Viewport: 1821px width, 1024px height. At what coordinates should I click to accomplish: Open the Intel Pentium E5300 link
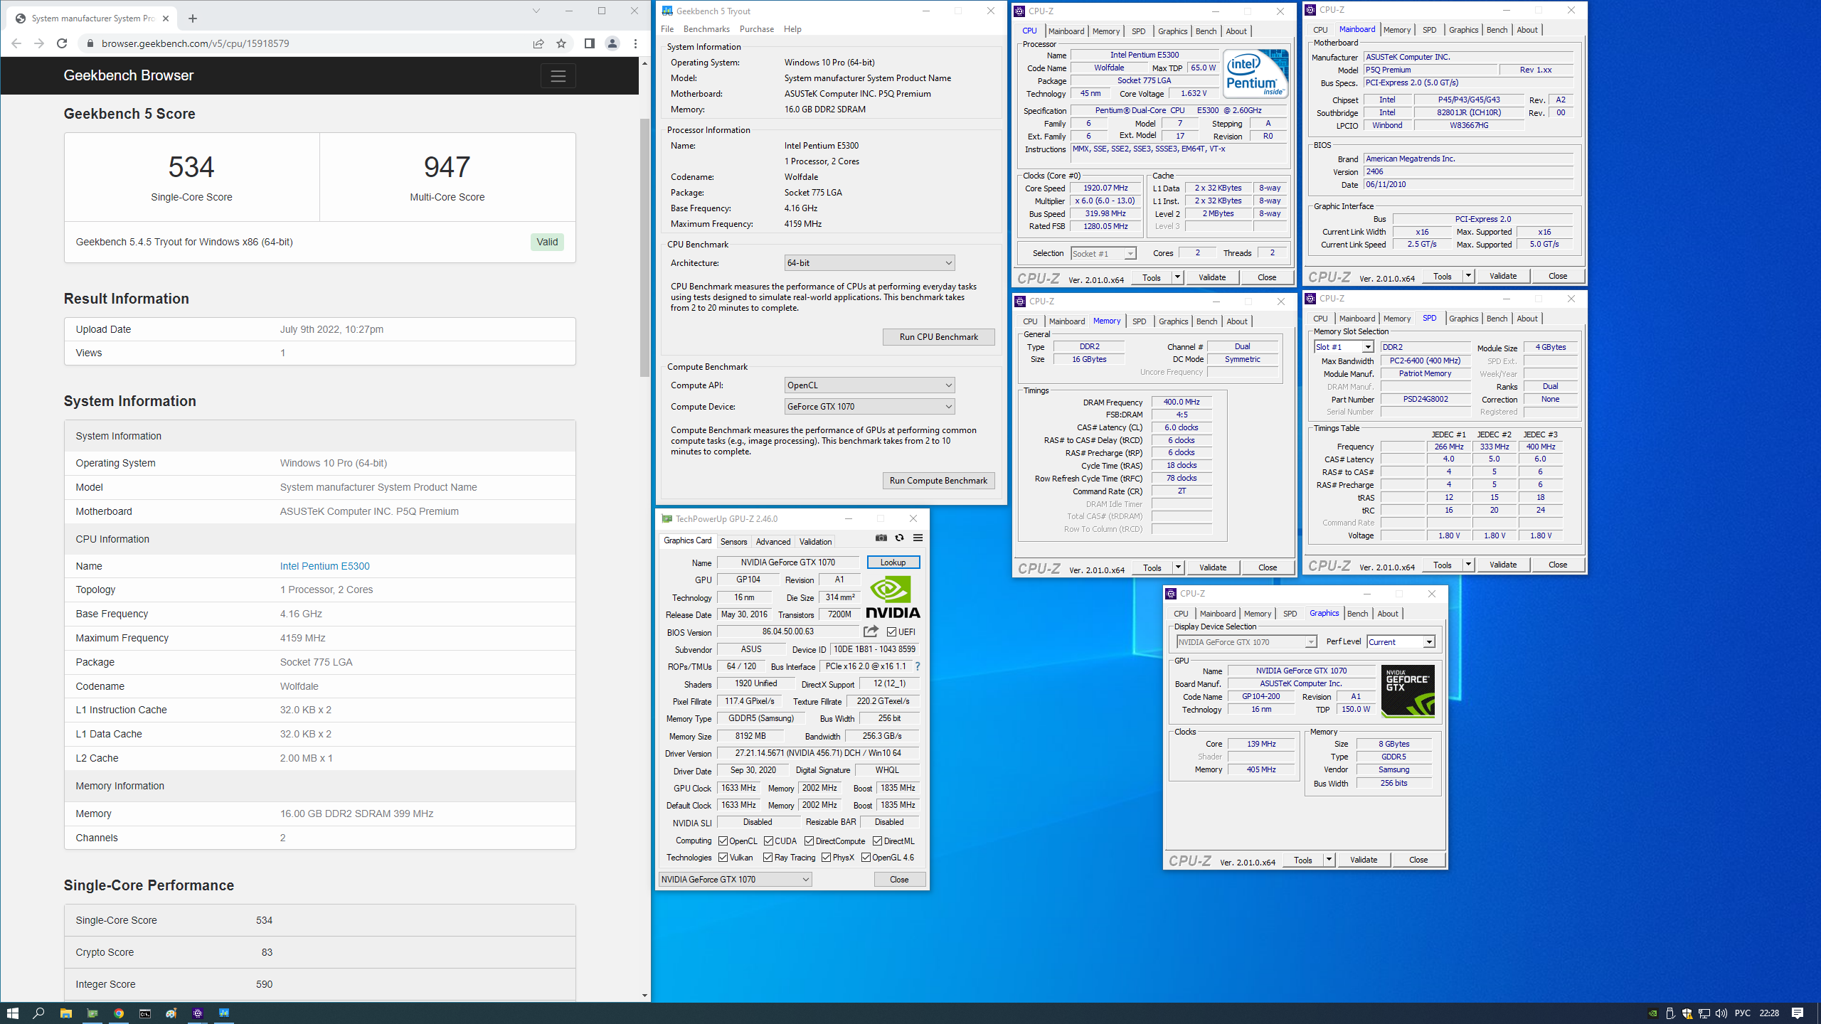tap(324, 566)
